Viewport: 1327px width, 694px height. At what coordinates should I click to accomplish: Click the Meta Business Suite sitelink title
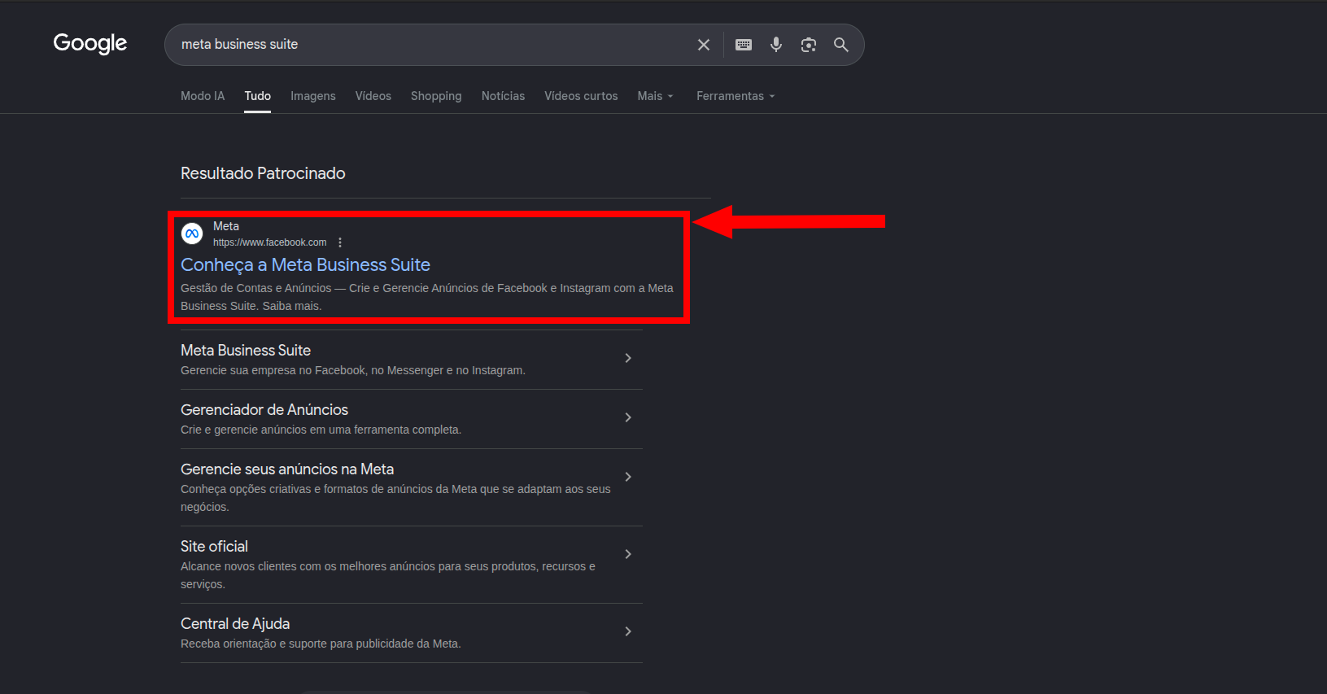[x=246, y=351]
